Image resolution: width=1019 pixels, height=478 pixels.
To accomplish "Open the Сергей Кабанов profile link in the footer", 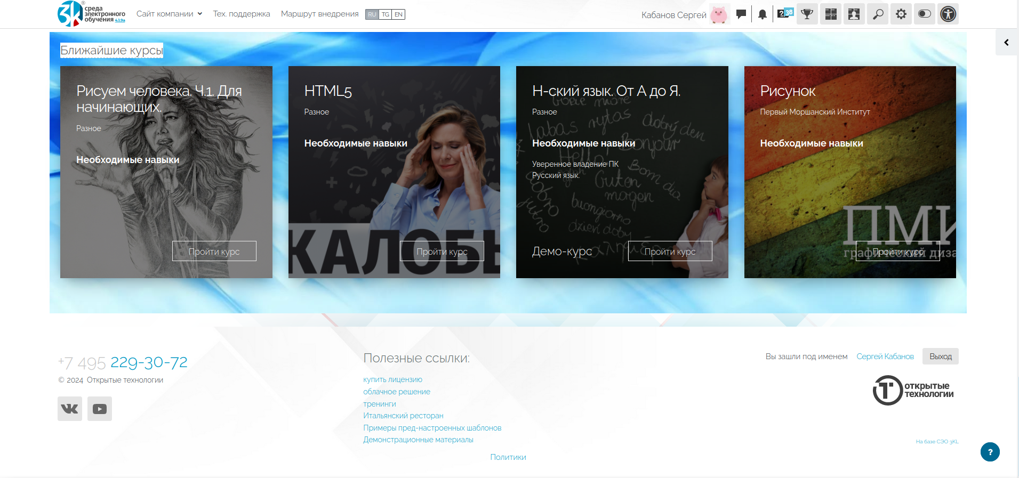I will (x=885, y=357).
